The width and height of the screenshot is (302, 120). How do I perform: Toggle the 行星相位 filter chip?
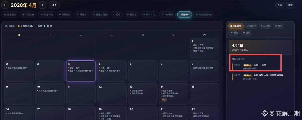[x=10, y=15]
